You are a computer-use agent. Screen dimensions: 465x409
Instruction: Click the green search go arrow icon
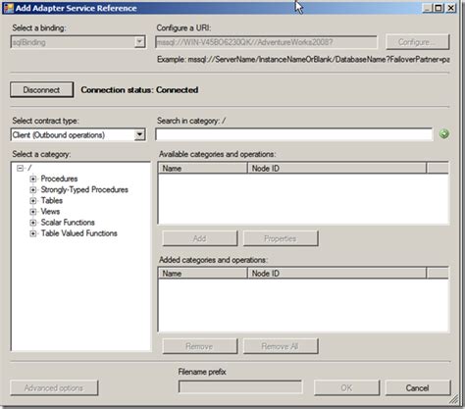click(x=443, y=133)
